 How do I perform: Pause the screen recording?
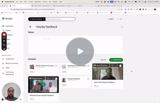[x=4, y=41]
